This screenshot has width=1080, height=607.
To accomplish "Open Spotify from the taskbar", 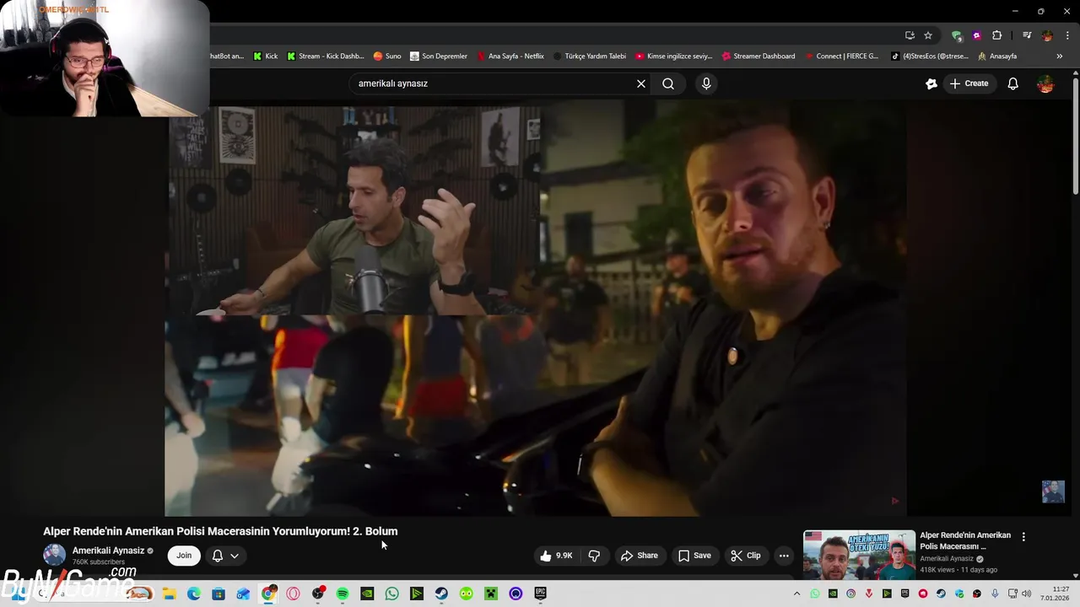I will (343, 594).
